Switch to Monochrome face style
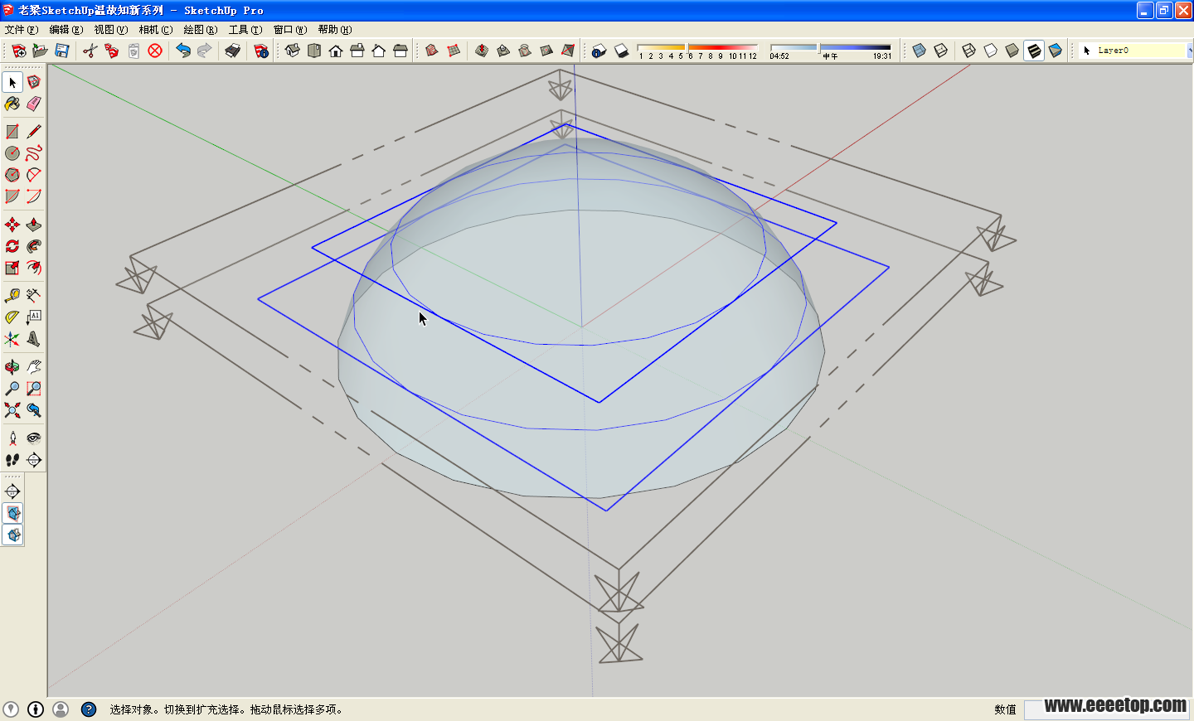Screen dimensions: 1194x721 [x=1055, y=51]
